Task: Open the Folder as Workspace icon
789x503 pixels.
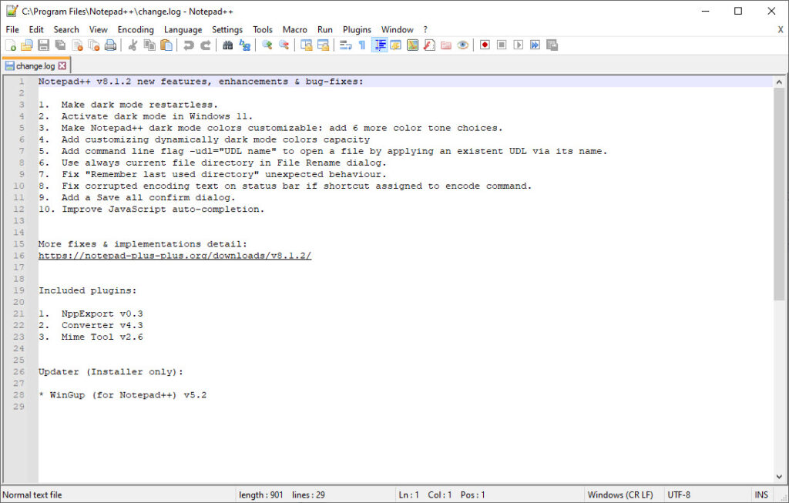Action: (446, 45)
